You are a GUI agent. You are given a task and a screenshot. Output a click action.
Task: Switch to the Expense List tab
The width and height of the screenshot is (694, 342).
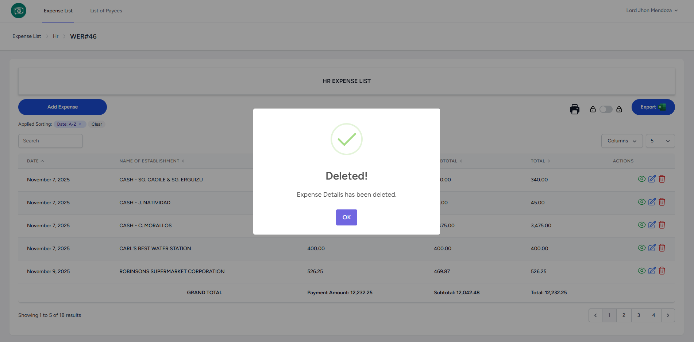point(58,11)
